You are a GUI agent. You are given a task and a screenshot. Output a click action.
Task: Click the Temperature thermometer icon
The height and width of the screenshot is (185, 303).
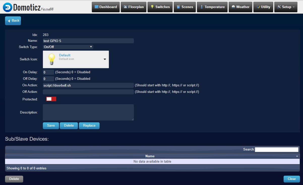point(201,7)
